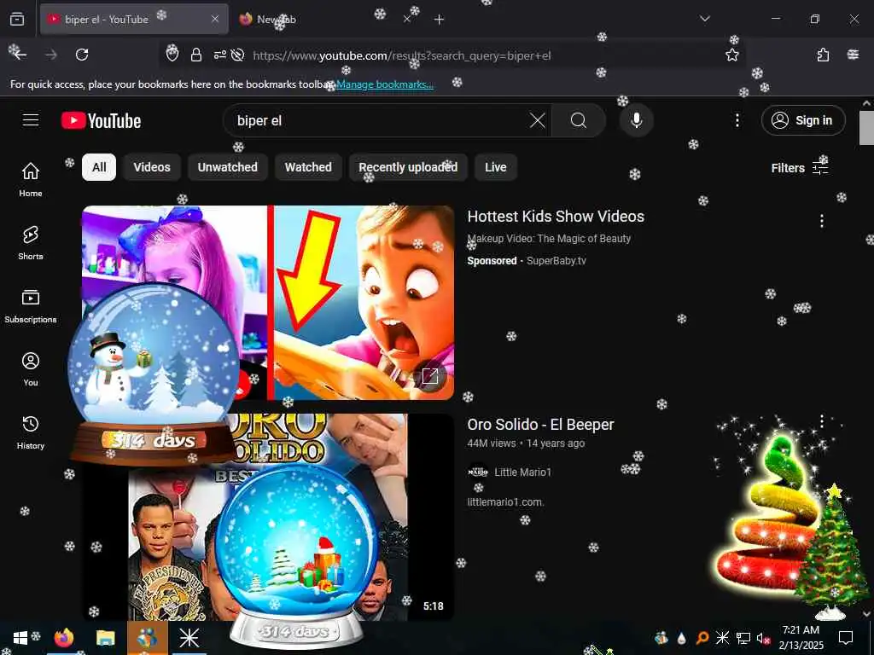Click the Sign in button

click(803, 120)
